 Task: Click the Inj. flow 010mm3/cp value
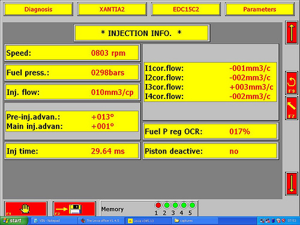tap(112, 92)
